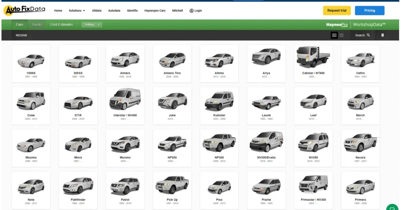
Task: Select the Cars tab
Action: point(20,25)
